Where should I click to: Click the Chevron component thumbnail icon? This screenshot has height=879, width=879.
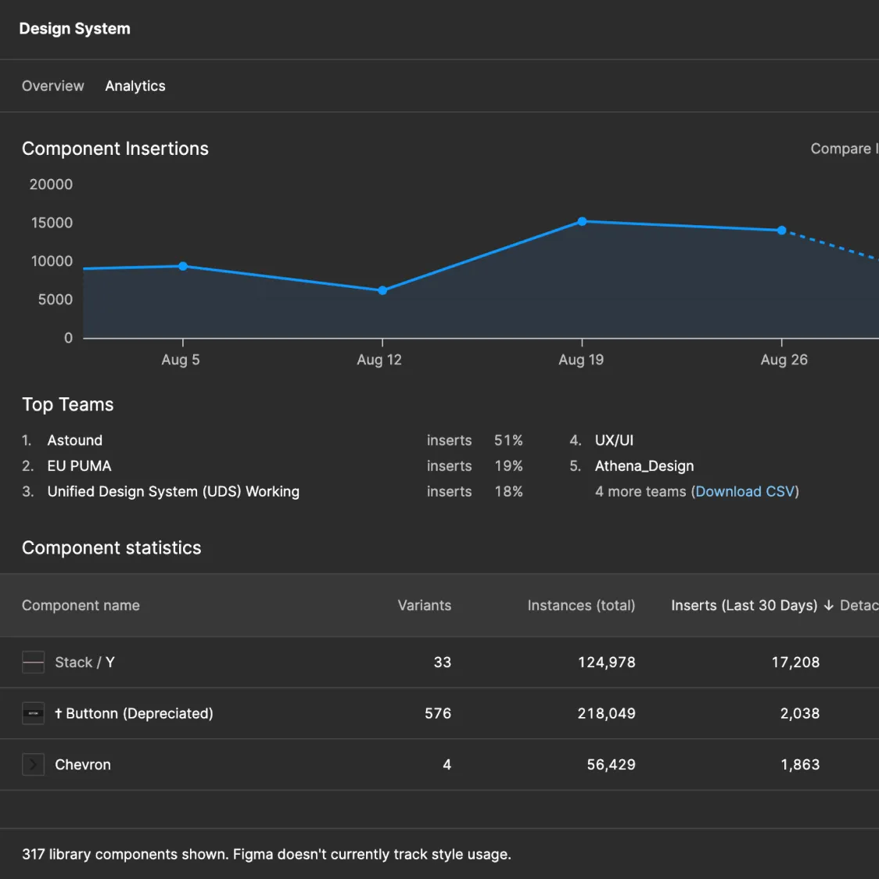pos(33,764)
